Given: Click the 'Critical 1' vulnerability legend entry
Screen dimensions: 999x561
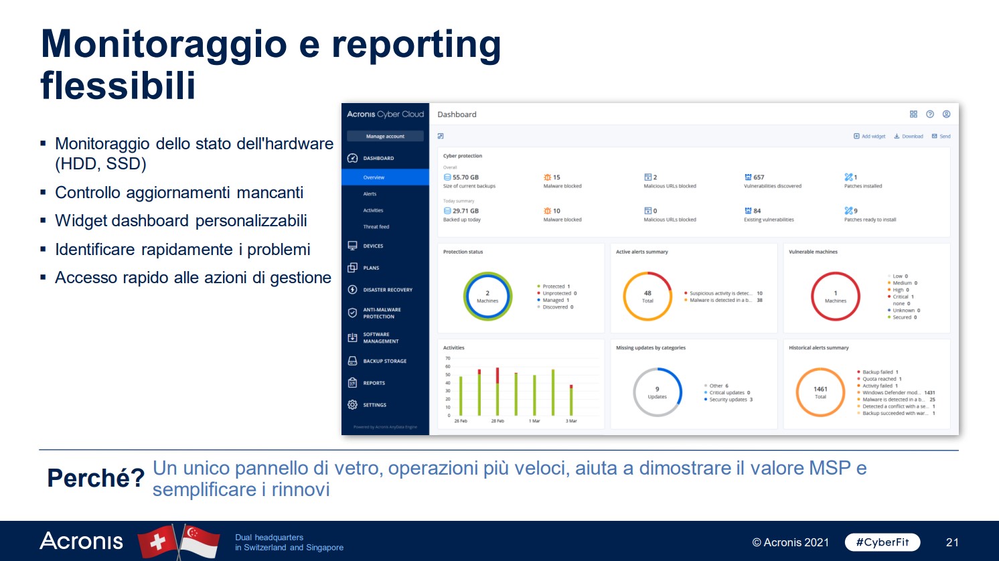Looking at the screenshot, I should click(901, 297).
